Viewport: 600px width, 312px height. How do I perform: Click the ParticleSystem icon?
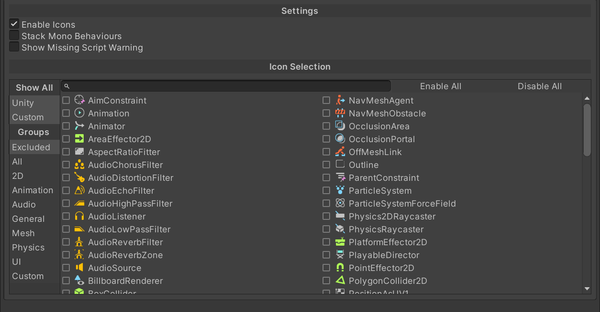340,191
